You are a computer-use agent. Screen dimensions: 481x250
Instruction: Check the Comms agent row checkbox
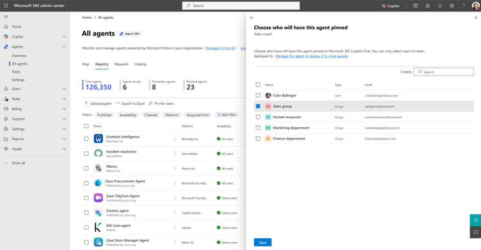pos(86,212)
